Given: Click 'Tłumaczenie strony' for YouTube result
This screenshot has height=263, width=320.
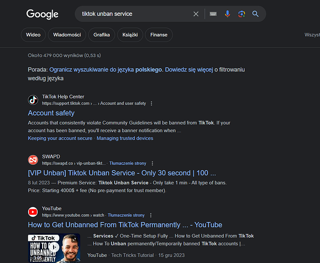Looking at the screenshot, I should (126, 215).
